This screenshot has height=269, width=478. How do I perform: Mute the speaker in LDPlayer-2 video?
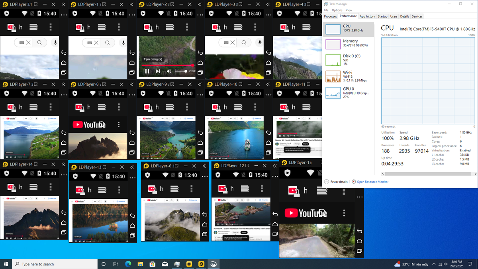pos(169,71)
